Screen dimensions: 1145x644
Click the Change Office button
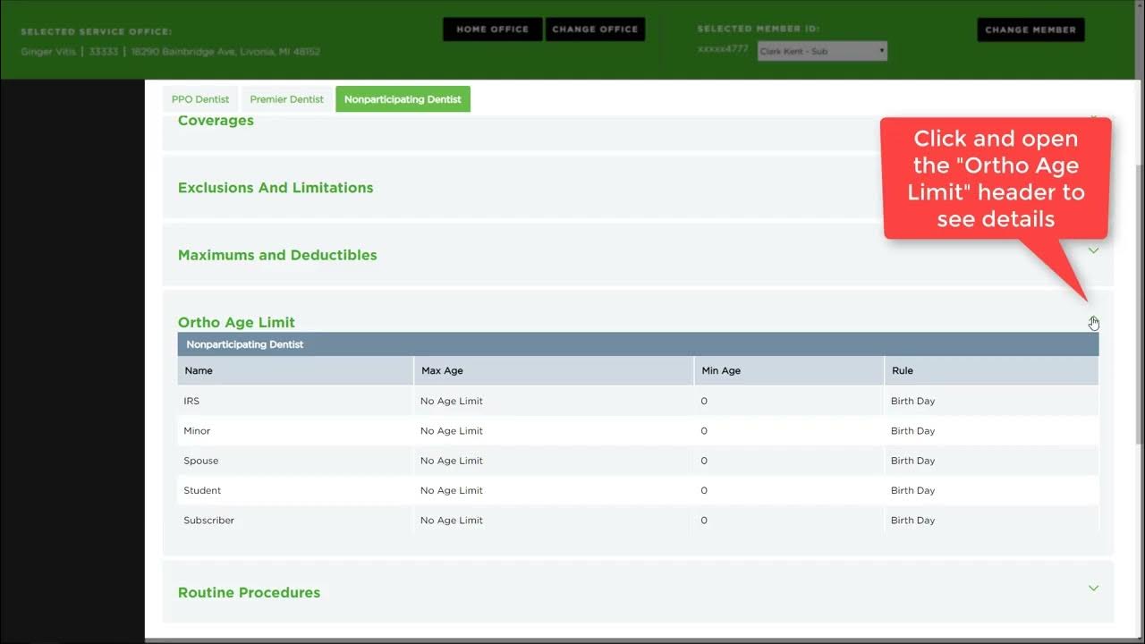tap(595, 30)
